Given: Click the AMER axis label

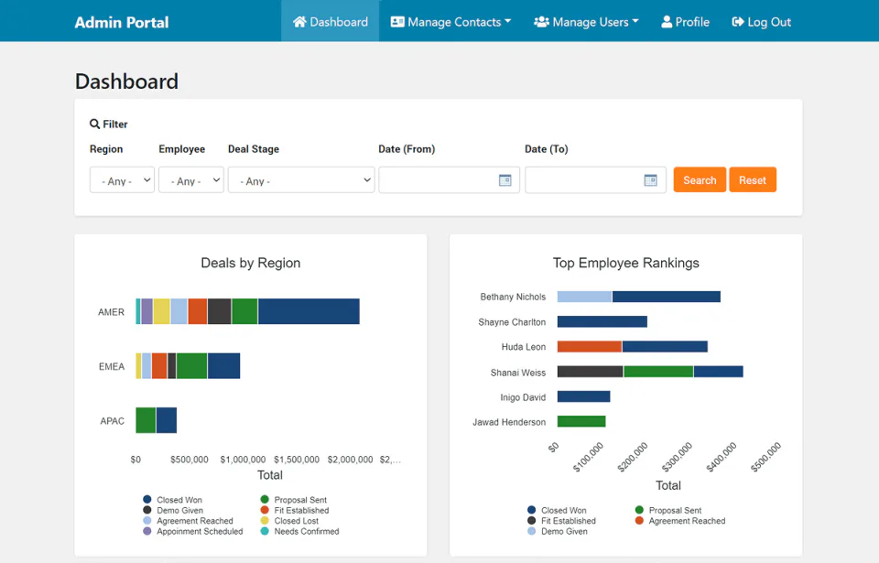Looking at the screenshot, I should [x=111, y=312].
